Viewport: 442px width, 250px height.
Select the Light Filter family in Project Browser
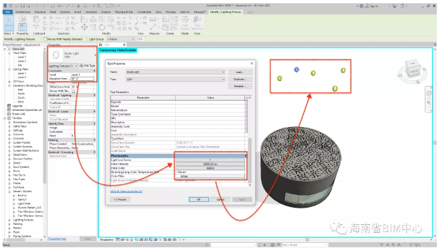tap(24, 204)
